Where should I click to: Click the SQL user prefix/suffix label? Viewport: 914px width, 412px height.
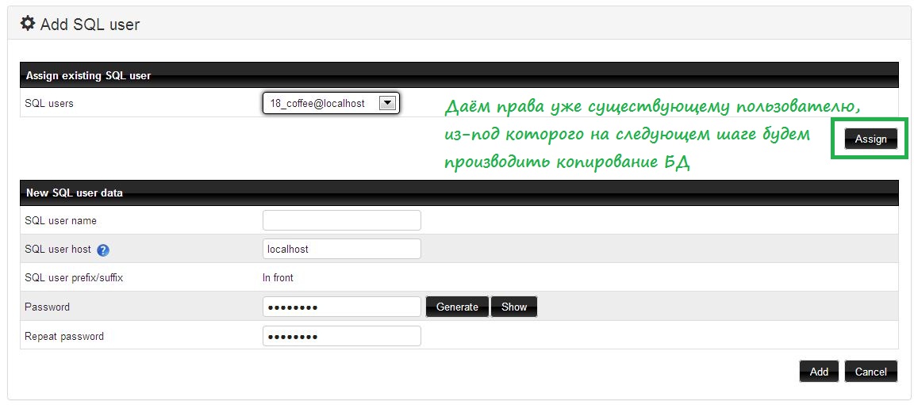point(74,278)
